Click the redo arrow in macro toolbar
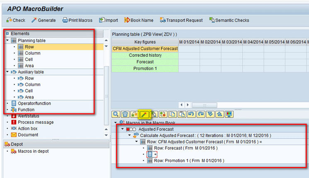This screenshot has height=178, width=309. 200,114
